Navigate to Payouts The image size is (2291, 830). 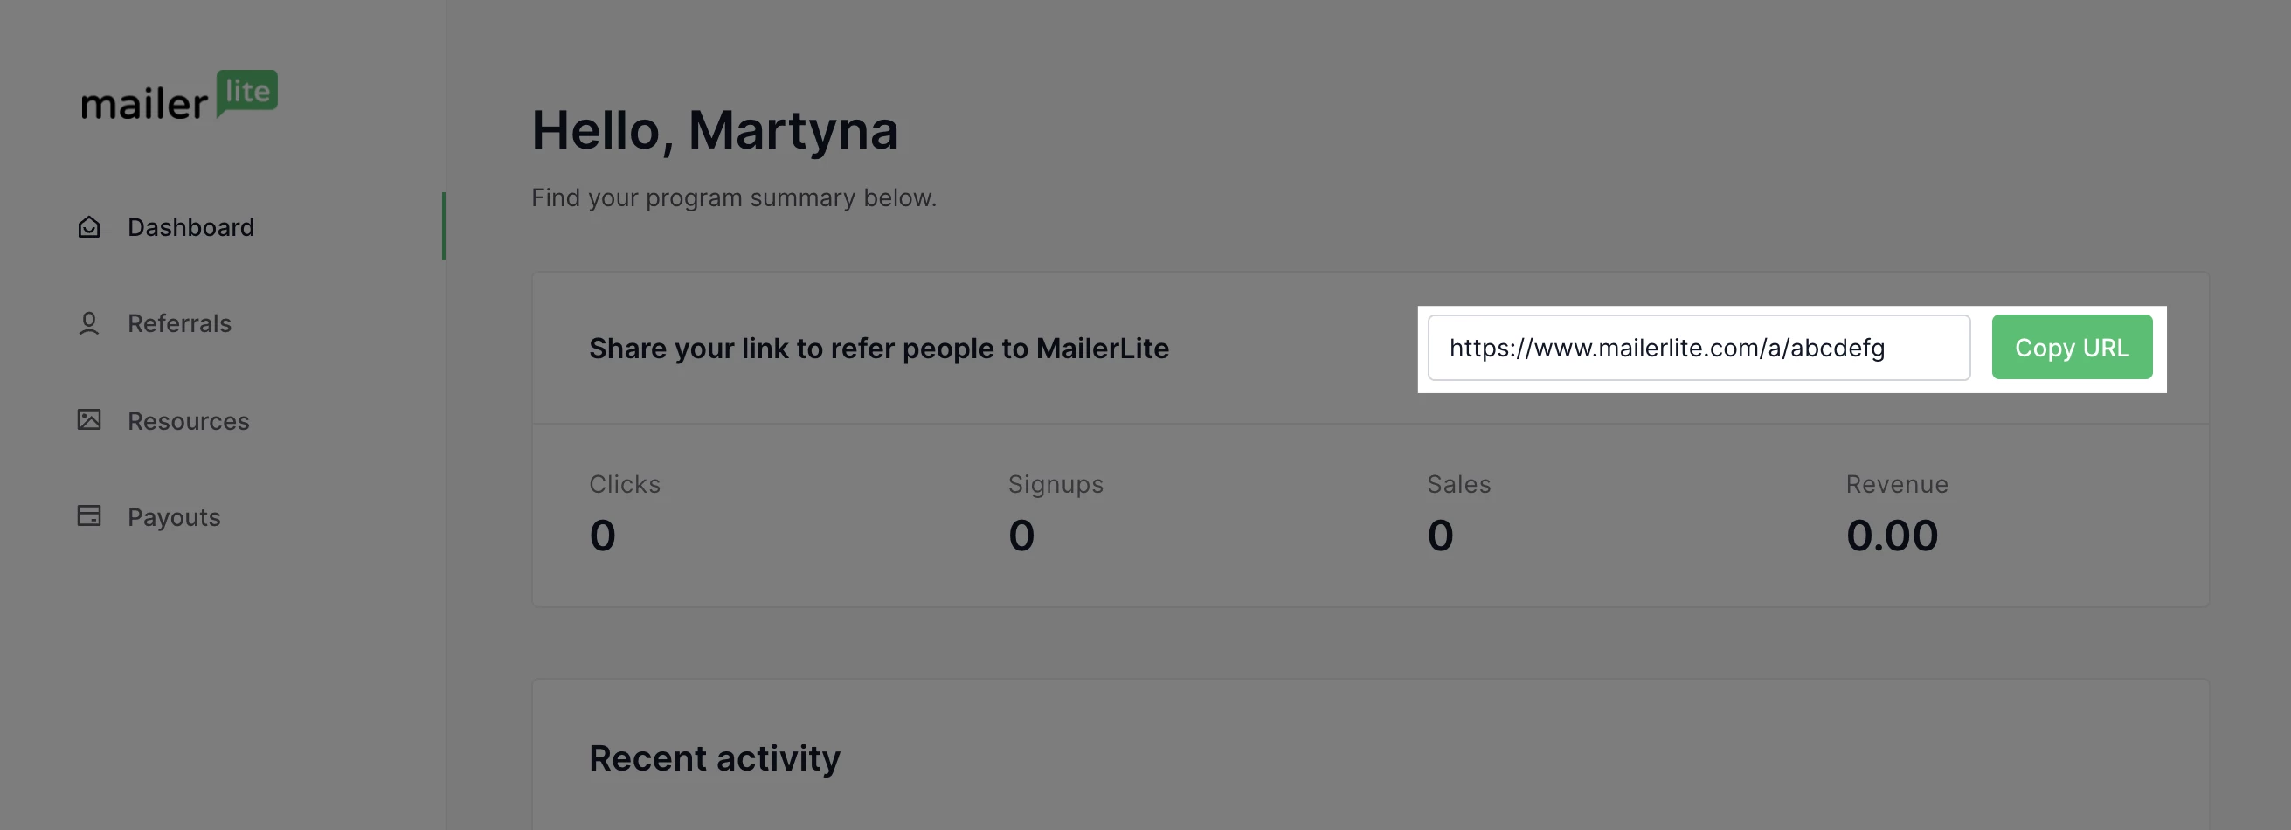tap(173, 517)
